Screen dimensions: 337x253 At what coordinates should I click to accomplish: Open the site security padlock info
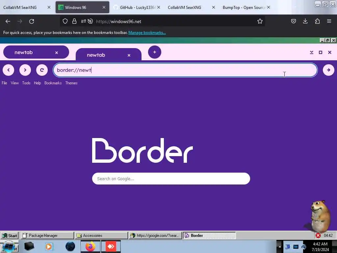[74, 21]
